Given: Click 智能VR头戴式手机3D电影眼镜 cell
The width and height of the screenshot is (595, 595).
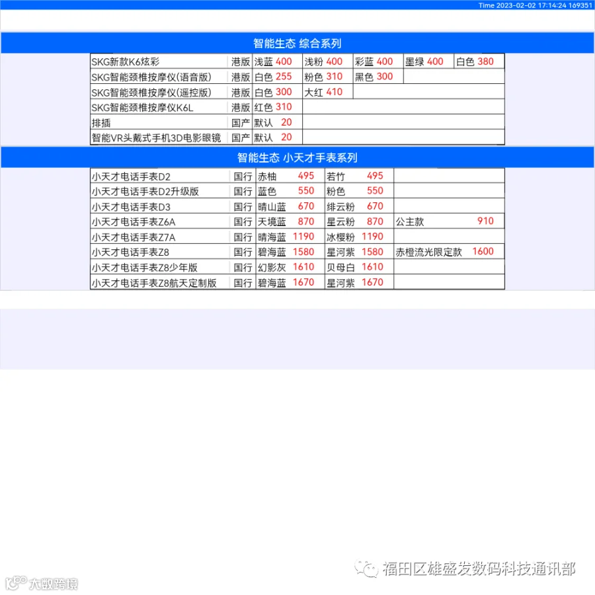Looking at the screenshot, I should pyautogui.click(x=159, y=138).
